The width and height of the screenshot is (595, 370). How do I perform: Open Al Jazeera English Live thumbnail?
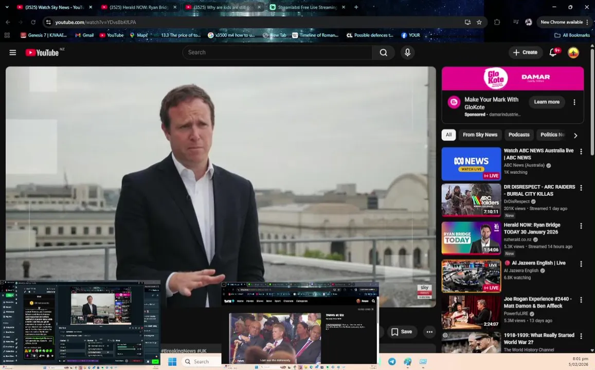point(471,276)
